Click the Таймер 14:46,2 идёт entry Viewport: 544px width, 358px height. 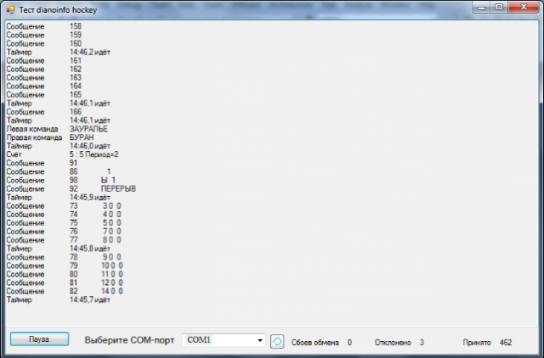click(x=59, y=53)
